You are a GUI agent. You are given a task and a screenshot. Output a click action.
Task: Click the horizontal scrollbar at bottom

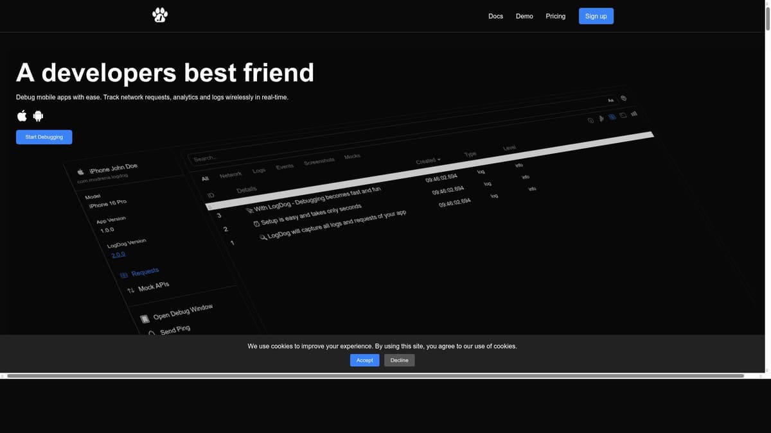pos(375,375)
